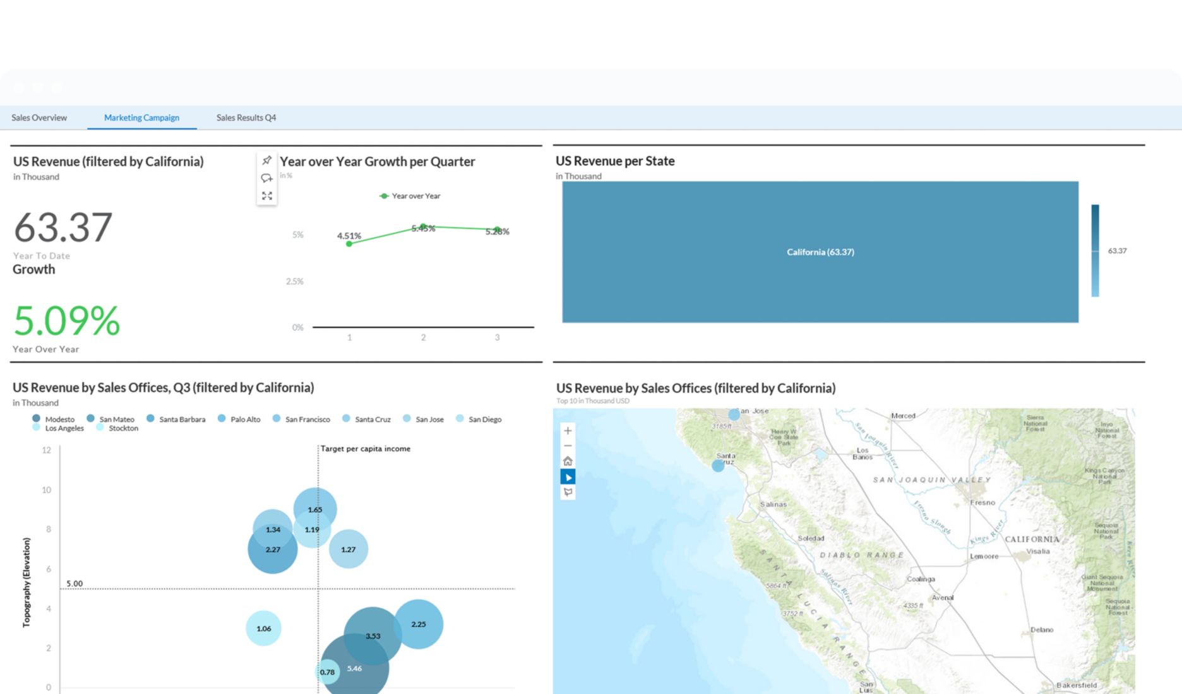Click the 5.46 bubble in scatter chart
Image resolution: width=1182 pixels, height=694 pixels.
click(x=354, y=668)
